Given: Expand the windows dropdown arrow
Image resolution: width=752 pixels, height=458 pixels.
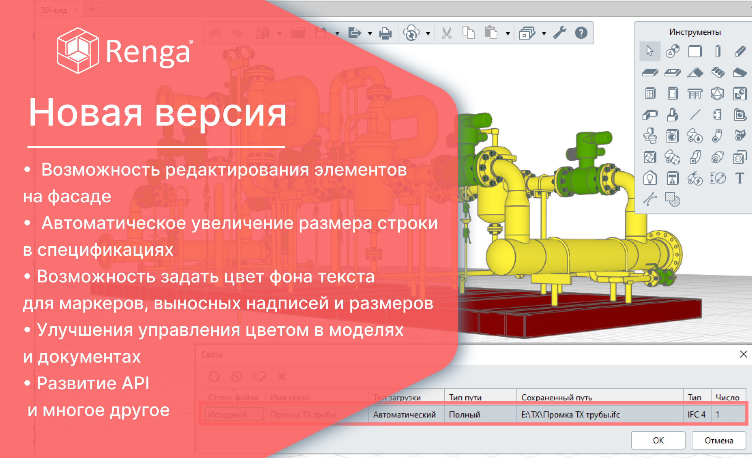Looking at the screenshot, I should [x=544, y=34].
